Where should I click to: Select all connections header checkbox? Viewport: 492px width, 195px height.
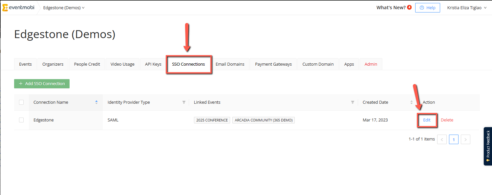tap(21, 102)
